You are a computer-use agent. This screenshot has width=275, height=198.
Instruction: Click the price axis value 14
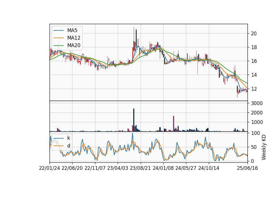coord(254,75)
